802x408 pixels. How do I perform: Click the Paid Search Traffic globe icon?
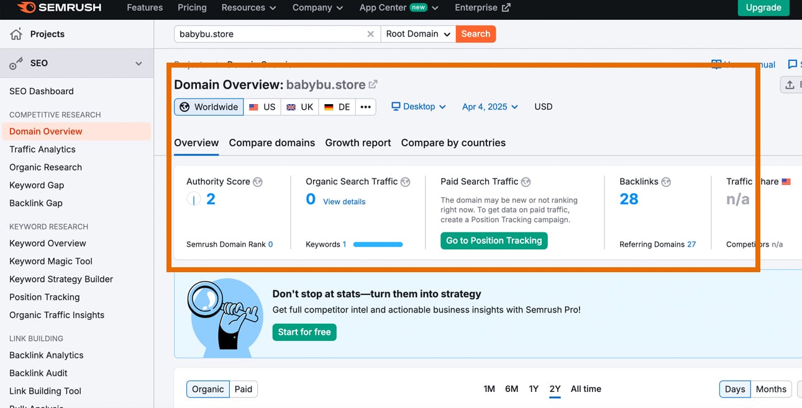coord(526,182)
